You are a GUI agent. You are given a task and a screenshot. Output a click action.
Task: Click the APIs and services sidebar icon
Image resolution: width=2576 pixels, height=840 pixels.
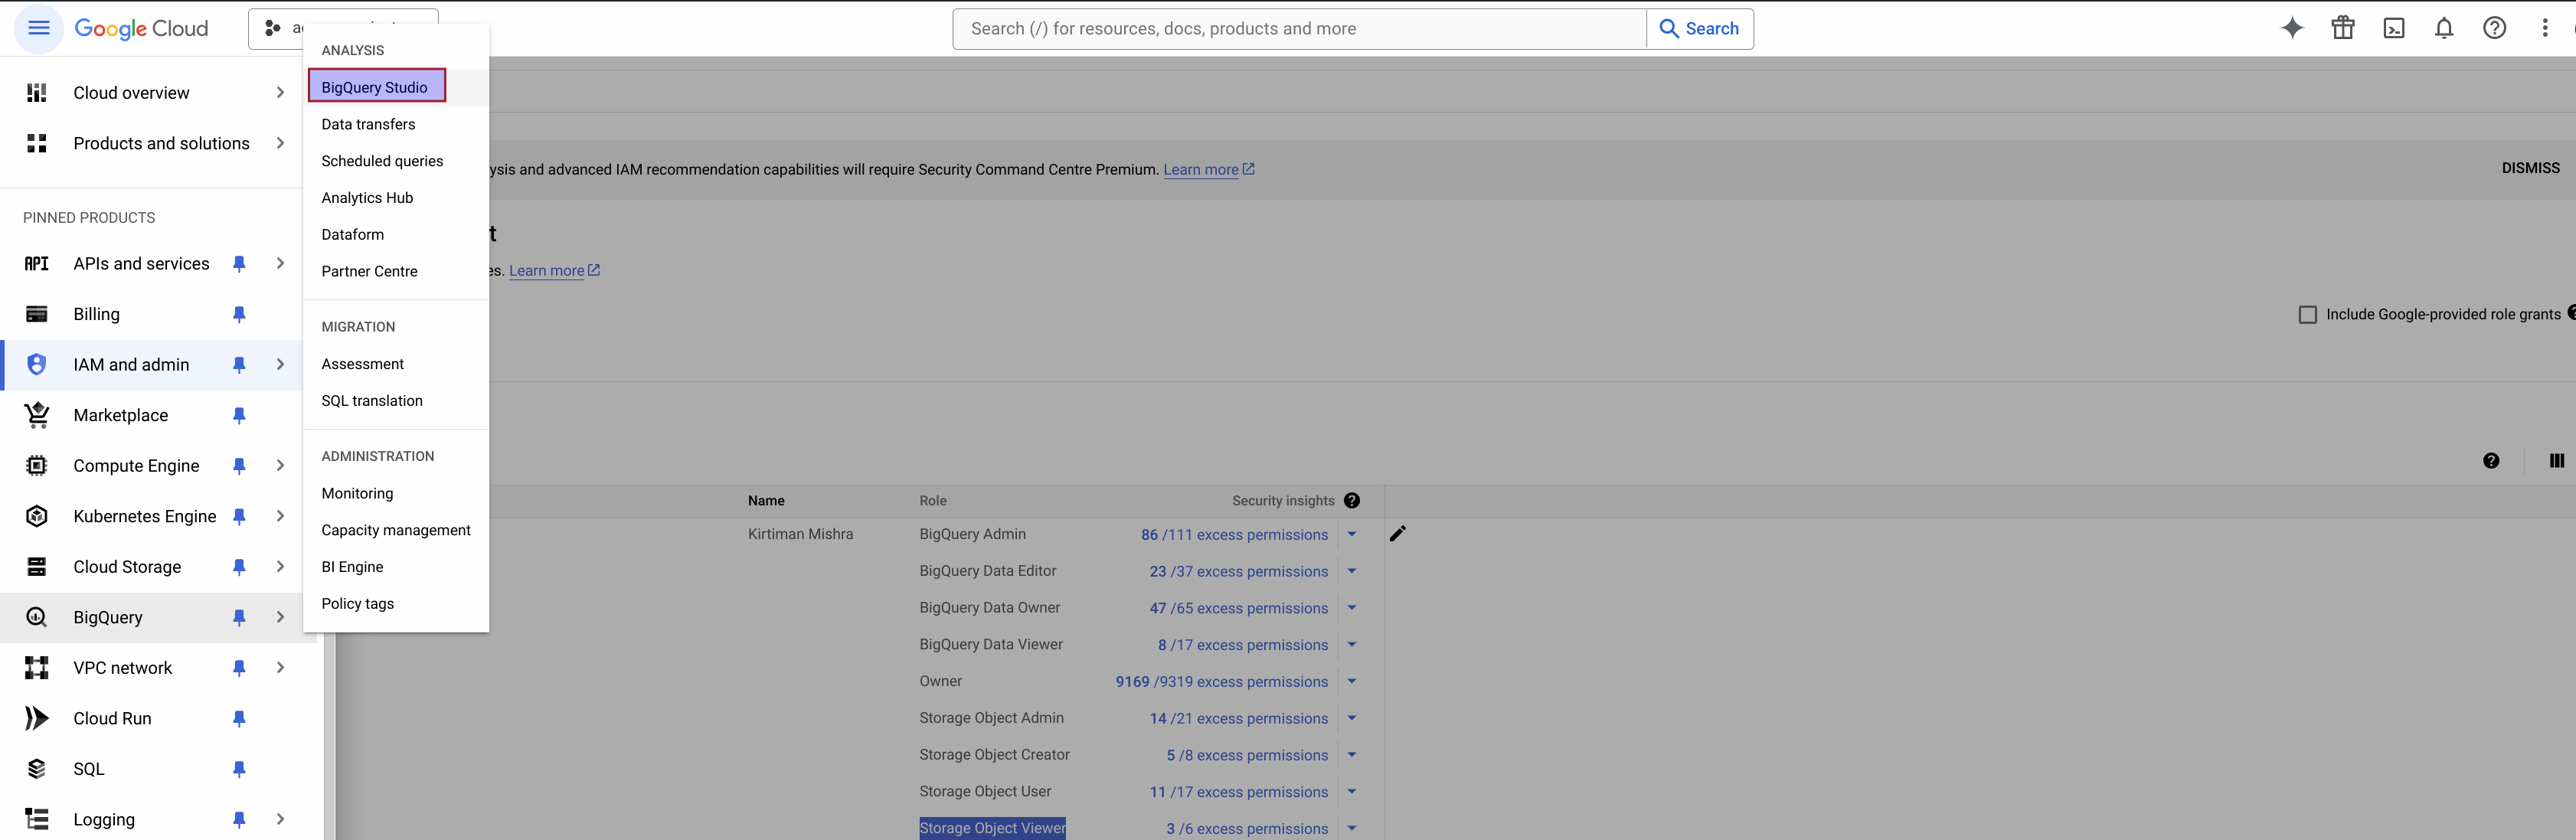point(36,263)
